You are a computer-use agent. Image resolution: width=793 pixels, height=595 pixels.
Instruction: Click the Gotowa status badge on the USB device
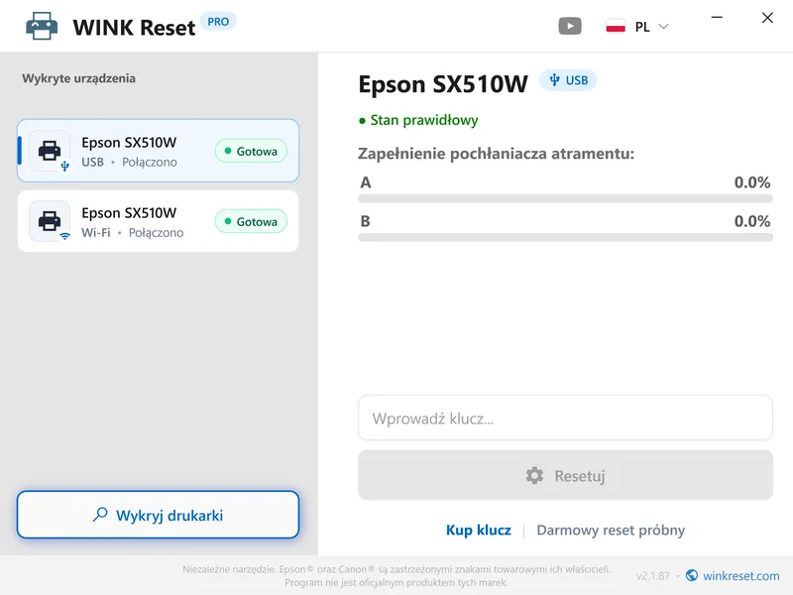click(x=252, y=151)
